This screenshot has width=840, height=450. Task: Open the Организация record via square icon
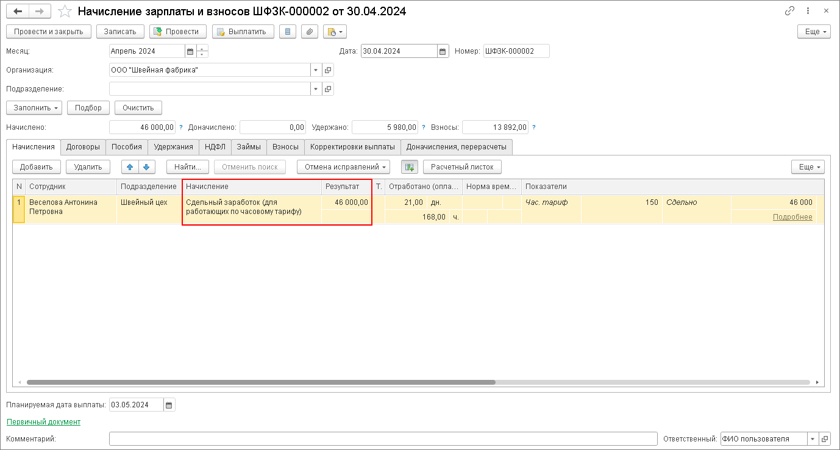pos(328,70)
